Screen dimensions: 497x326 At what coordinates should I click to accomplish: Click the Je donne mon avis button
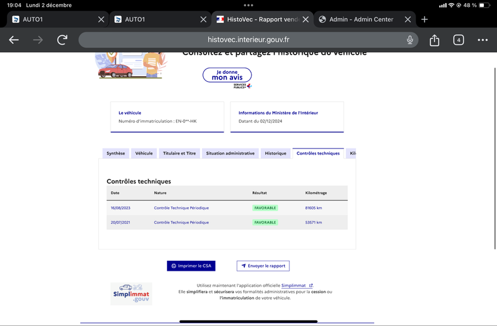pyautogui.click(x=227, y=75)
